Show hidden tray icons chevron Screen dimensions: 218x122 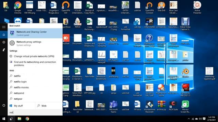click(x=189, y=119)
